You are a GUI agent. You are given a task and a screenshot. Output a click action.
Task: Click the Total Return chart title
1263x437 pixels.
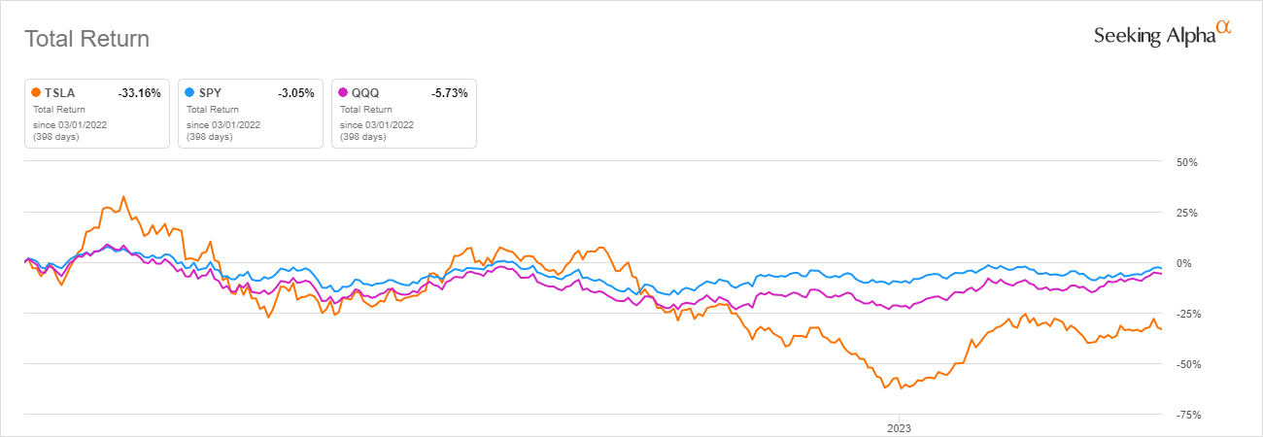pyautogui.click(x=86, y=39)
